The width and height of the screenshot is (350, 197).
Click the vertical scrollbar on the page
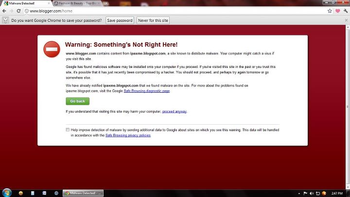(348, 107)
